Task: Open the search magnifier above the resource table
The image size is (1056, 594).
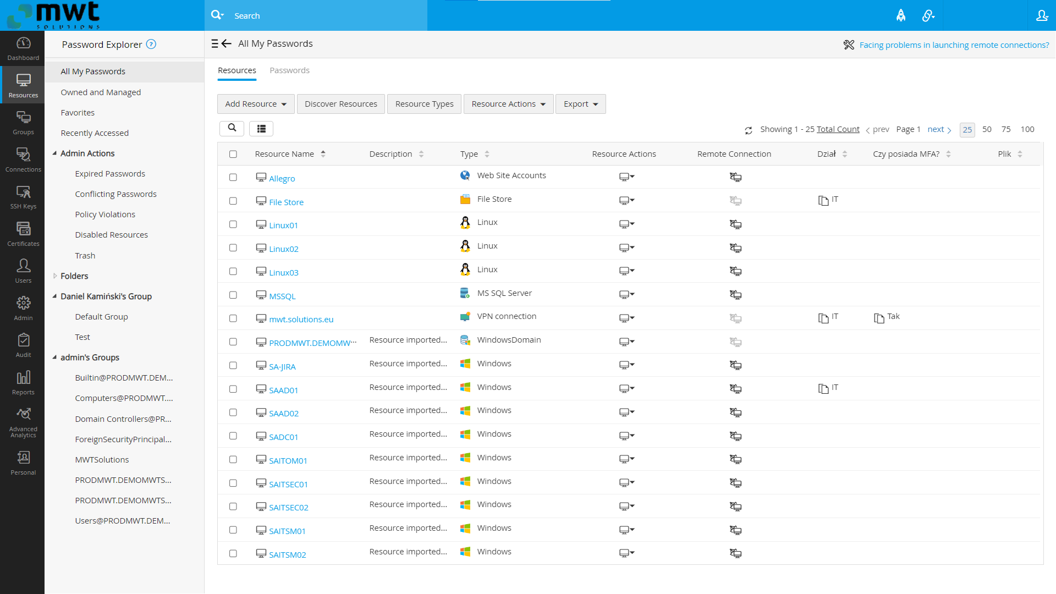Action: click(x=232, y=128)
